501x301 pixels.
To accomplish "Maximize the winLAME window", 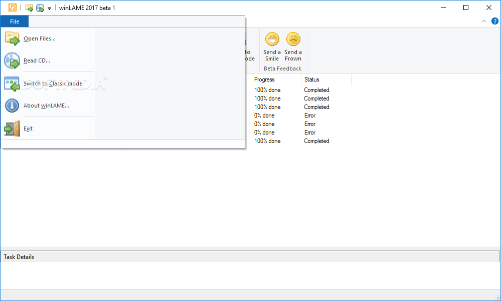I will pyautogui.click(x=466, y=7).
